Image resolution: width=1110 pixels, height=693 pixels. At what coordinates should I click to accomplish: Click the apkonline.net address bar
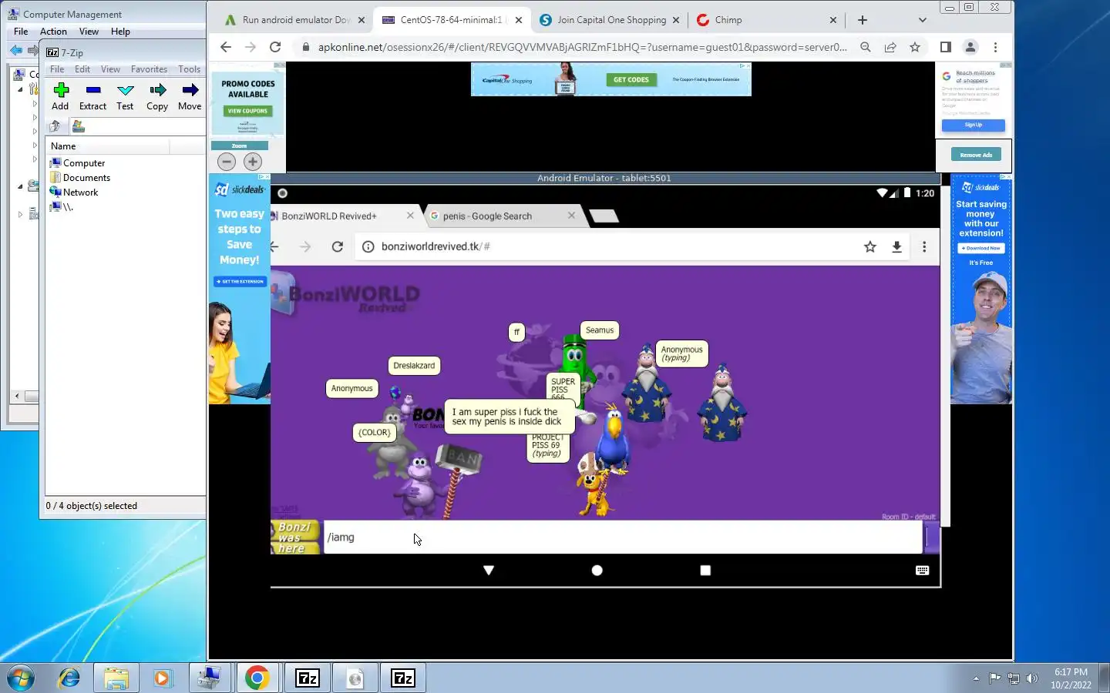point(582,47)
